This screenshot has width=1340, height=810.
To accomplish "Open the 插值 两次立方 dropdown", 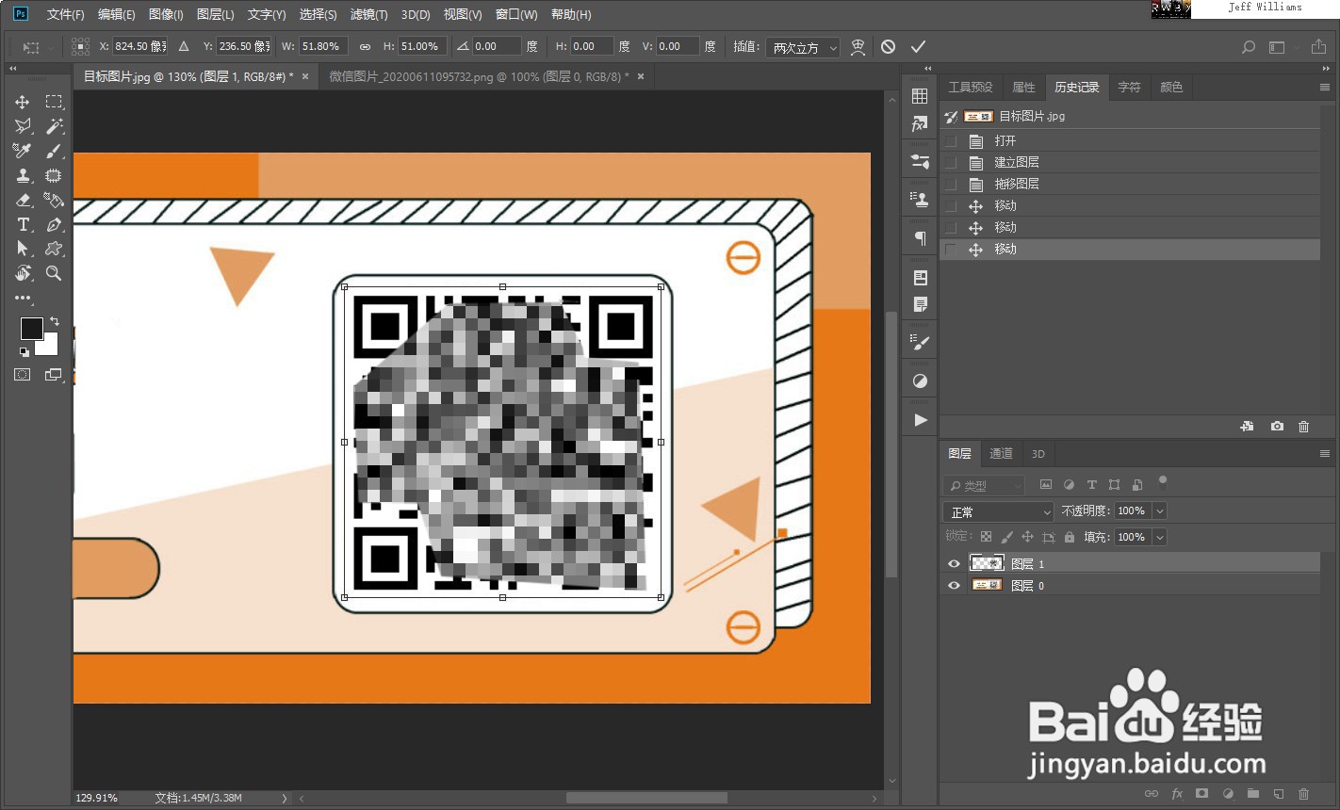I will click(x=804, y=47).
